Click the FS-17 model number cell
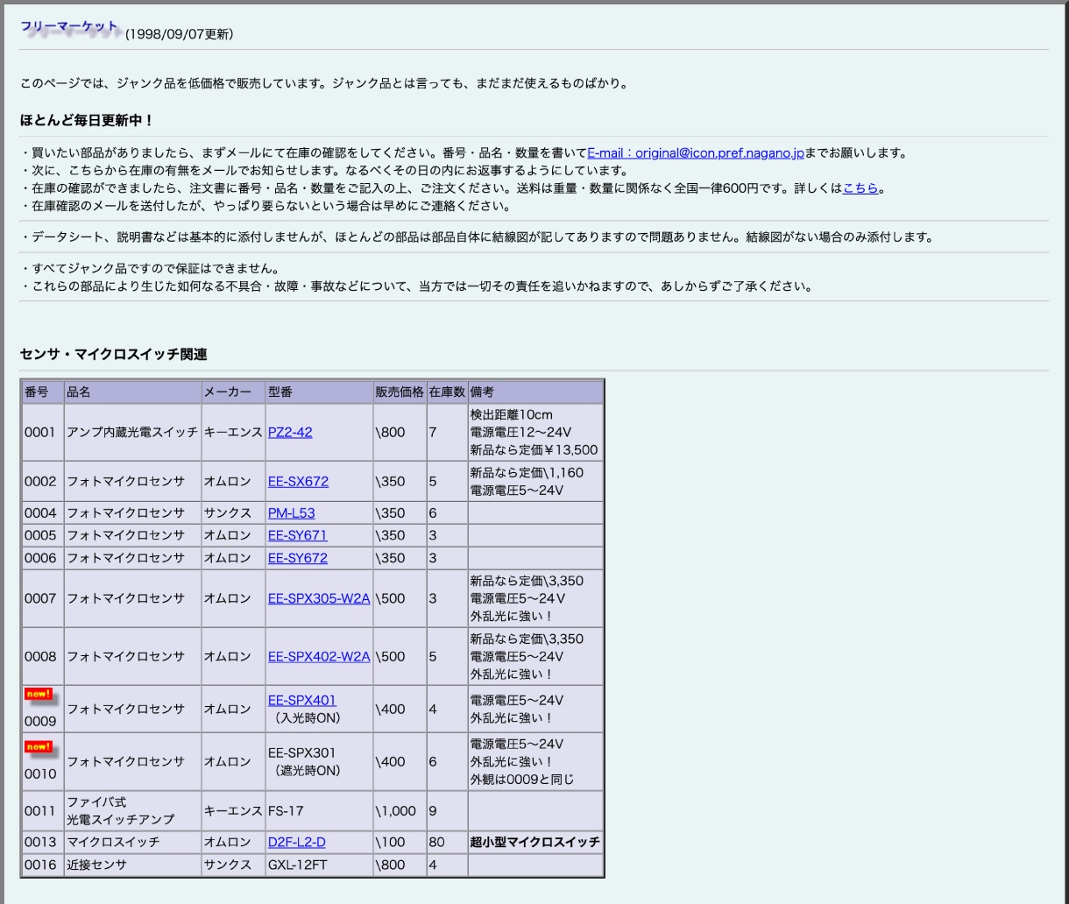This screenshot has width=1069, height=904. (x=286, y=810)
